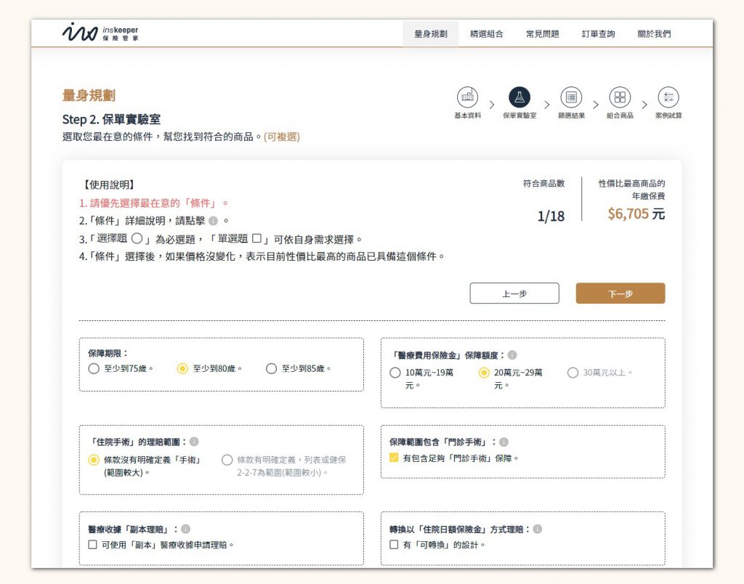Open the 訂單查詢 nav tab
The width and height of the screenshot is (744, 584).
[599, 33]
